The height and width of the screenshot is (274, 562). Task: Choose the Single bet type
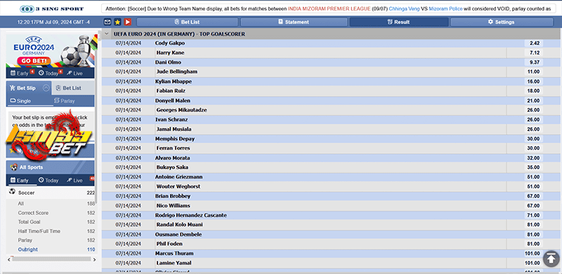[21, 101]
